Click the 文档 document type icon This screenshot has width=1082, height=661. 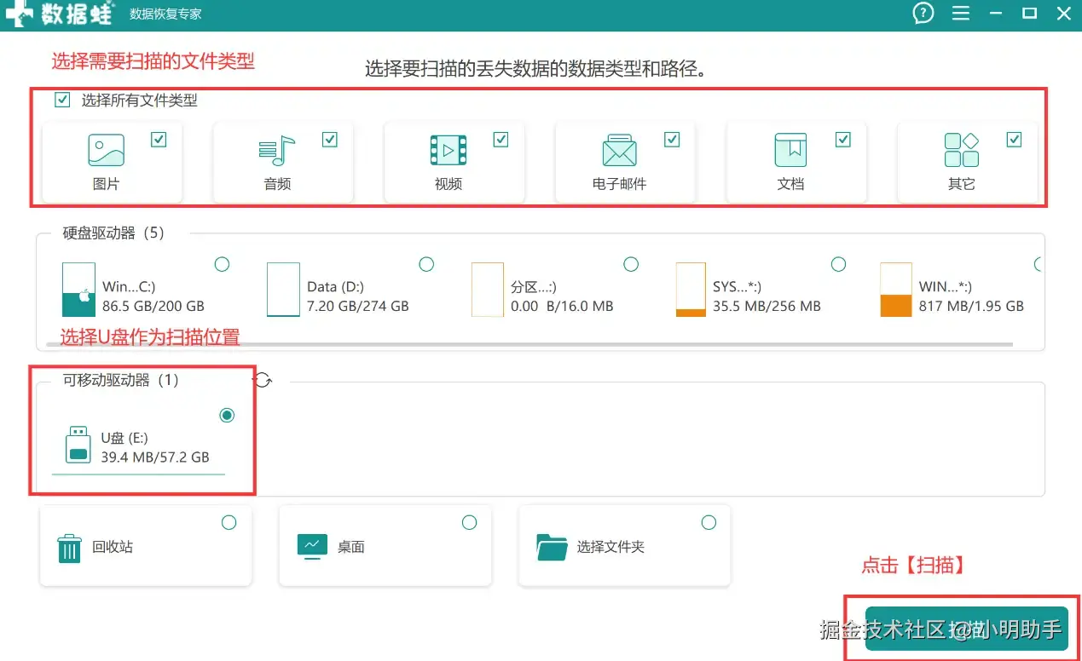pos(790,150)
